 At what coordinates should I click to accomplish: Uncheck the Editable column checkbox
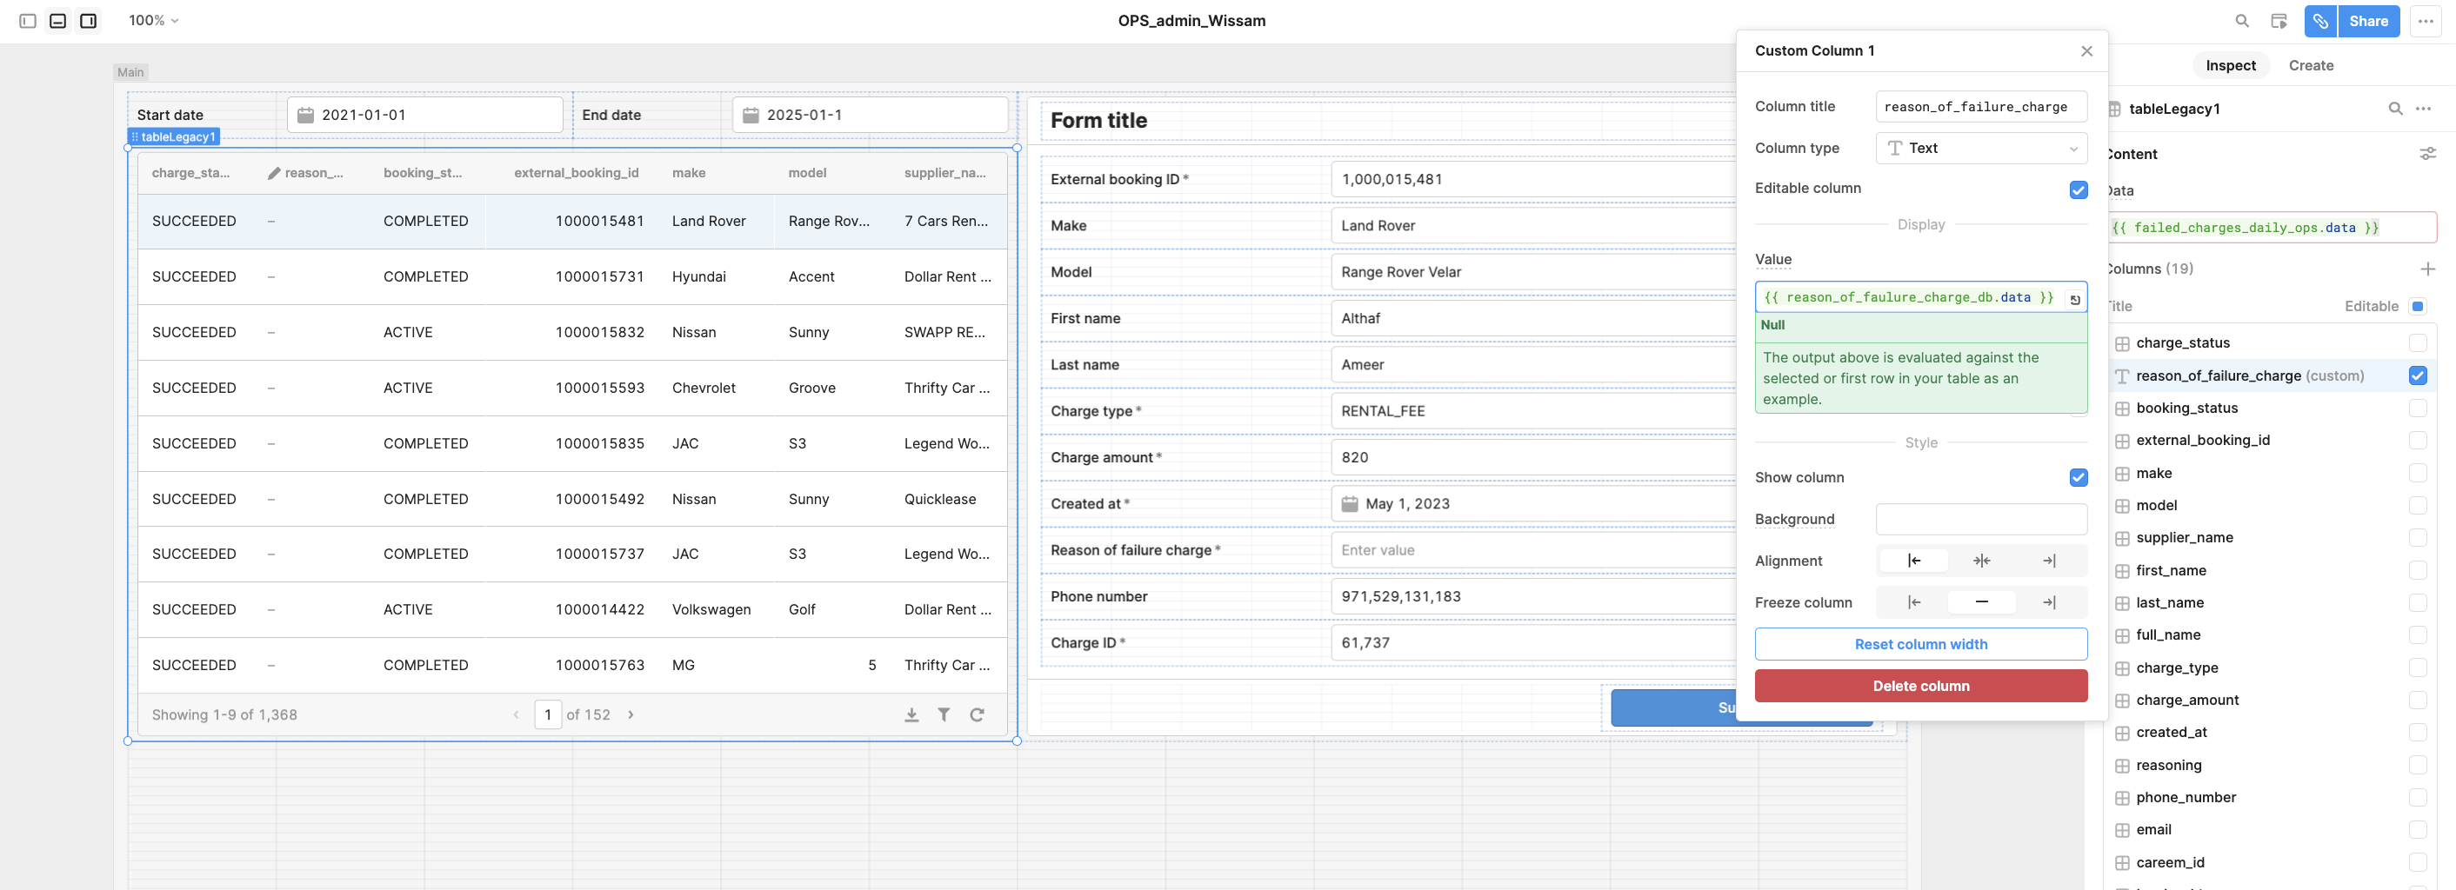[x=2078, y=189]
